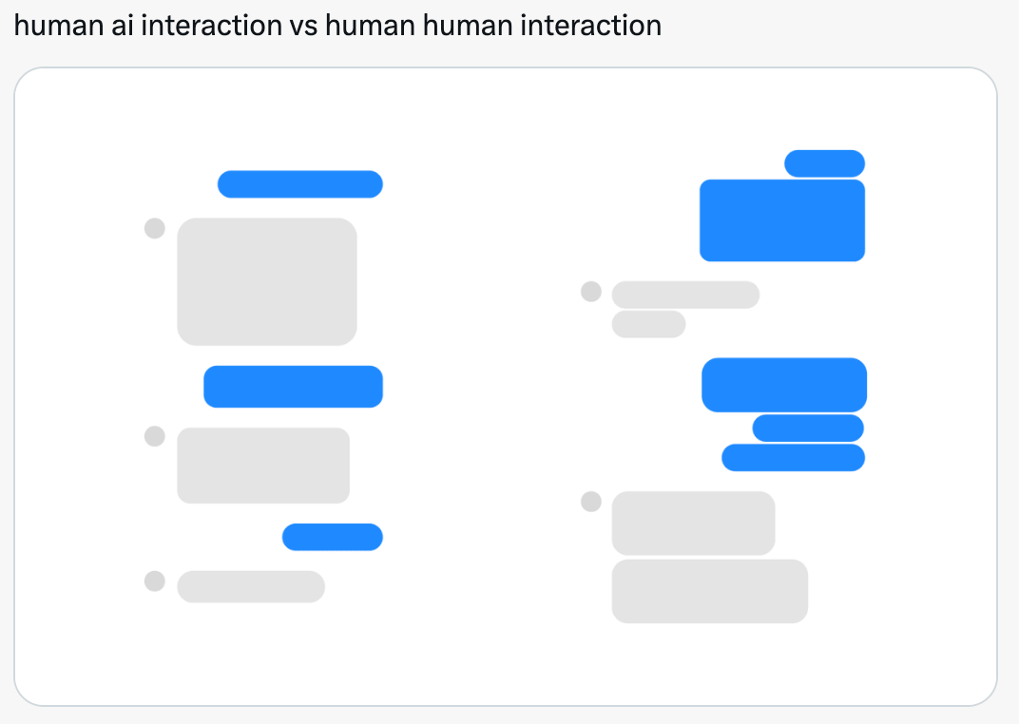1019x724 pixels.
Task: Click the upper avatar circle in right conversation
Action: point(590,292)
